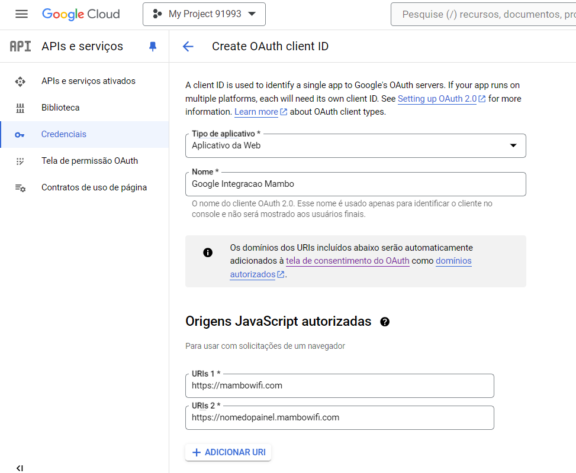This screenshot has height=473, width=576.
Task: Click the info icon in the notice box
Action: coord(208,252)
